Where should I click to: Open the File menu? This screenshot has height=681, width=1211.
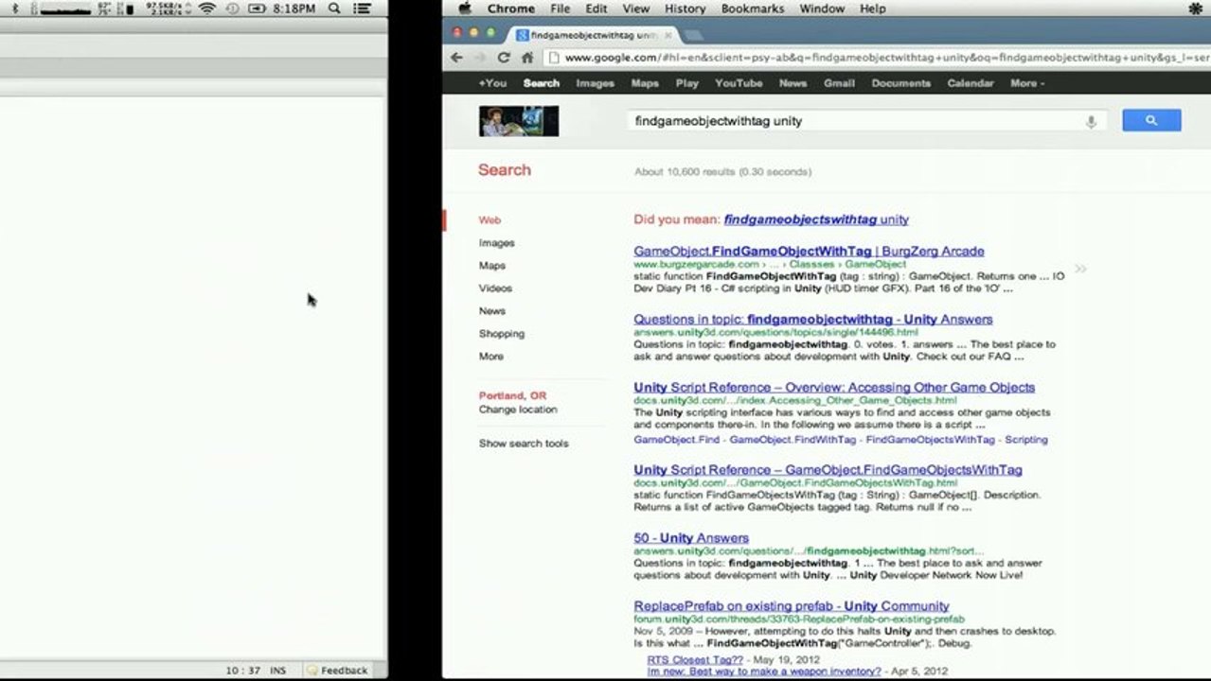click(x=561, y=9)
